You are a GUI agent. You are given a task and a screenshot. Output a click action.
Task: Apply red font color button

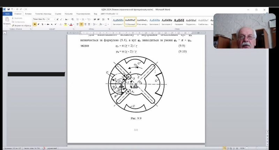pos(71,24)
